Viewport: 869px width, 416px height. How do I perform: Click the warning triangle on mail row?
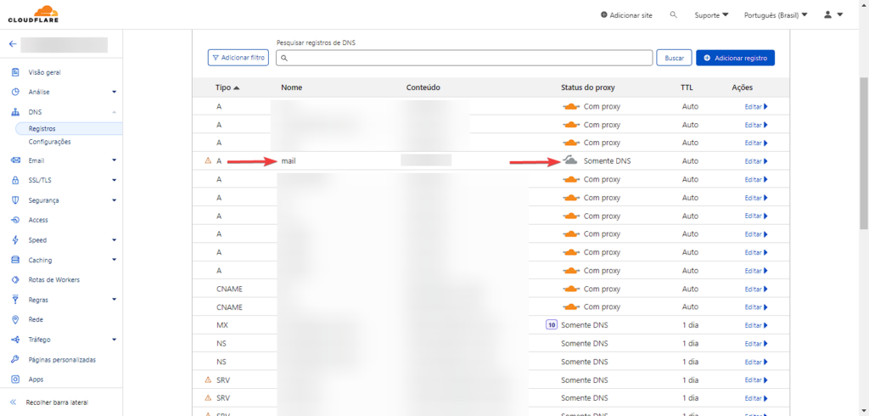(x=209, y=160)
